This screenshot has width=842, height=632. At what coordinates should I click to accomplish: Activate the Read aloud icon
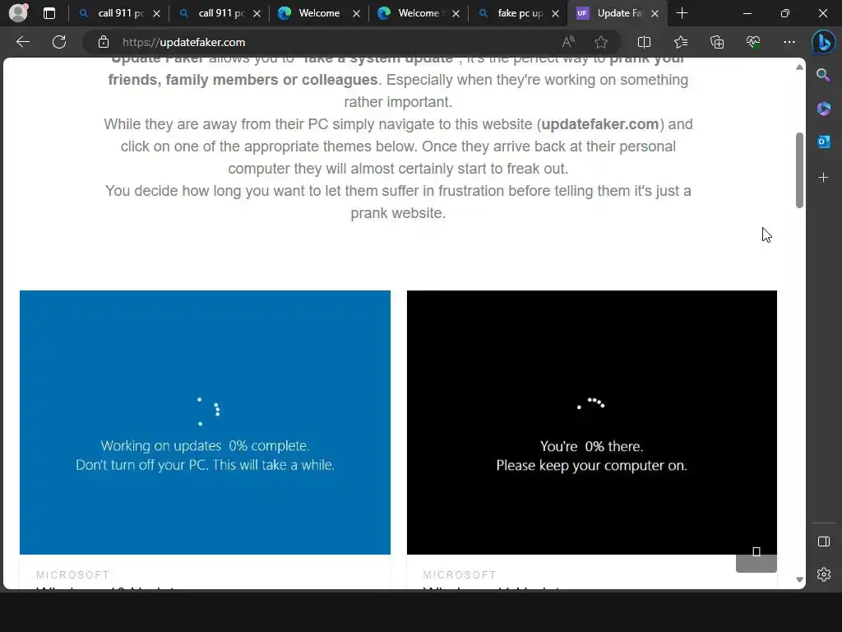point(568,42)
